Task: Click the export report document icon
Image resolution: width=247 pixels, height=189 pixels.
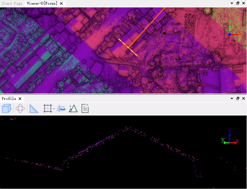Action: (85, 108)
